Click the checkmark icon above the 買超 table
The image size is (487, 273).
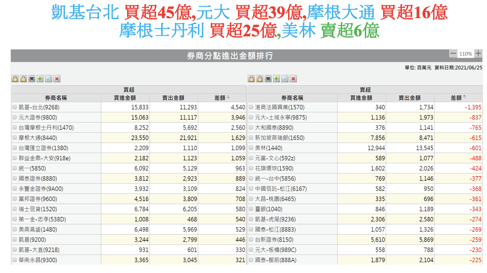pyautogui.click(x=48, y=79)
